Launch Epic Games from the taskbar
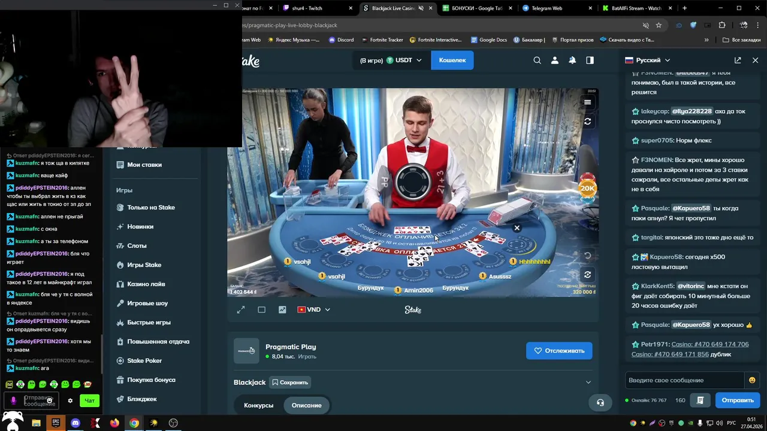Screen dimensions: 767x431 (x=56, y=423)
